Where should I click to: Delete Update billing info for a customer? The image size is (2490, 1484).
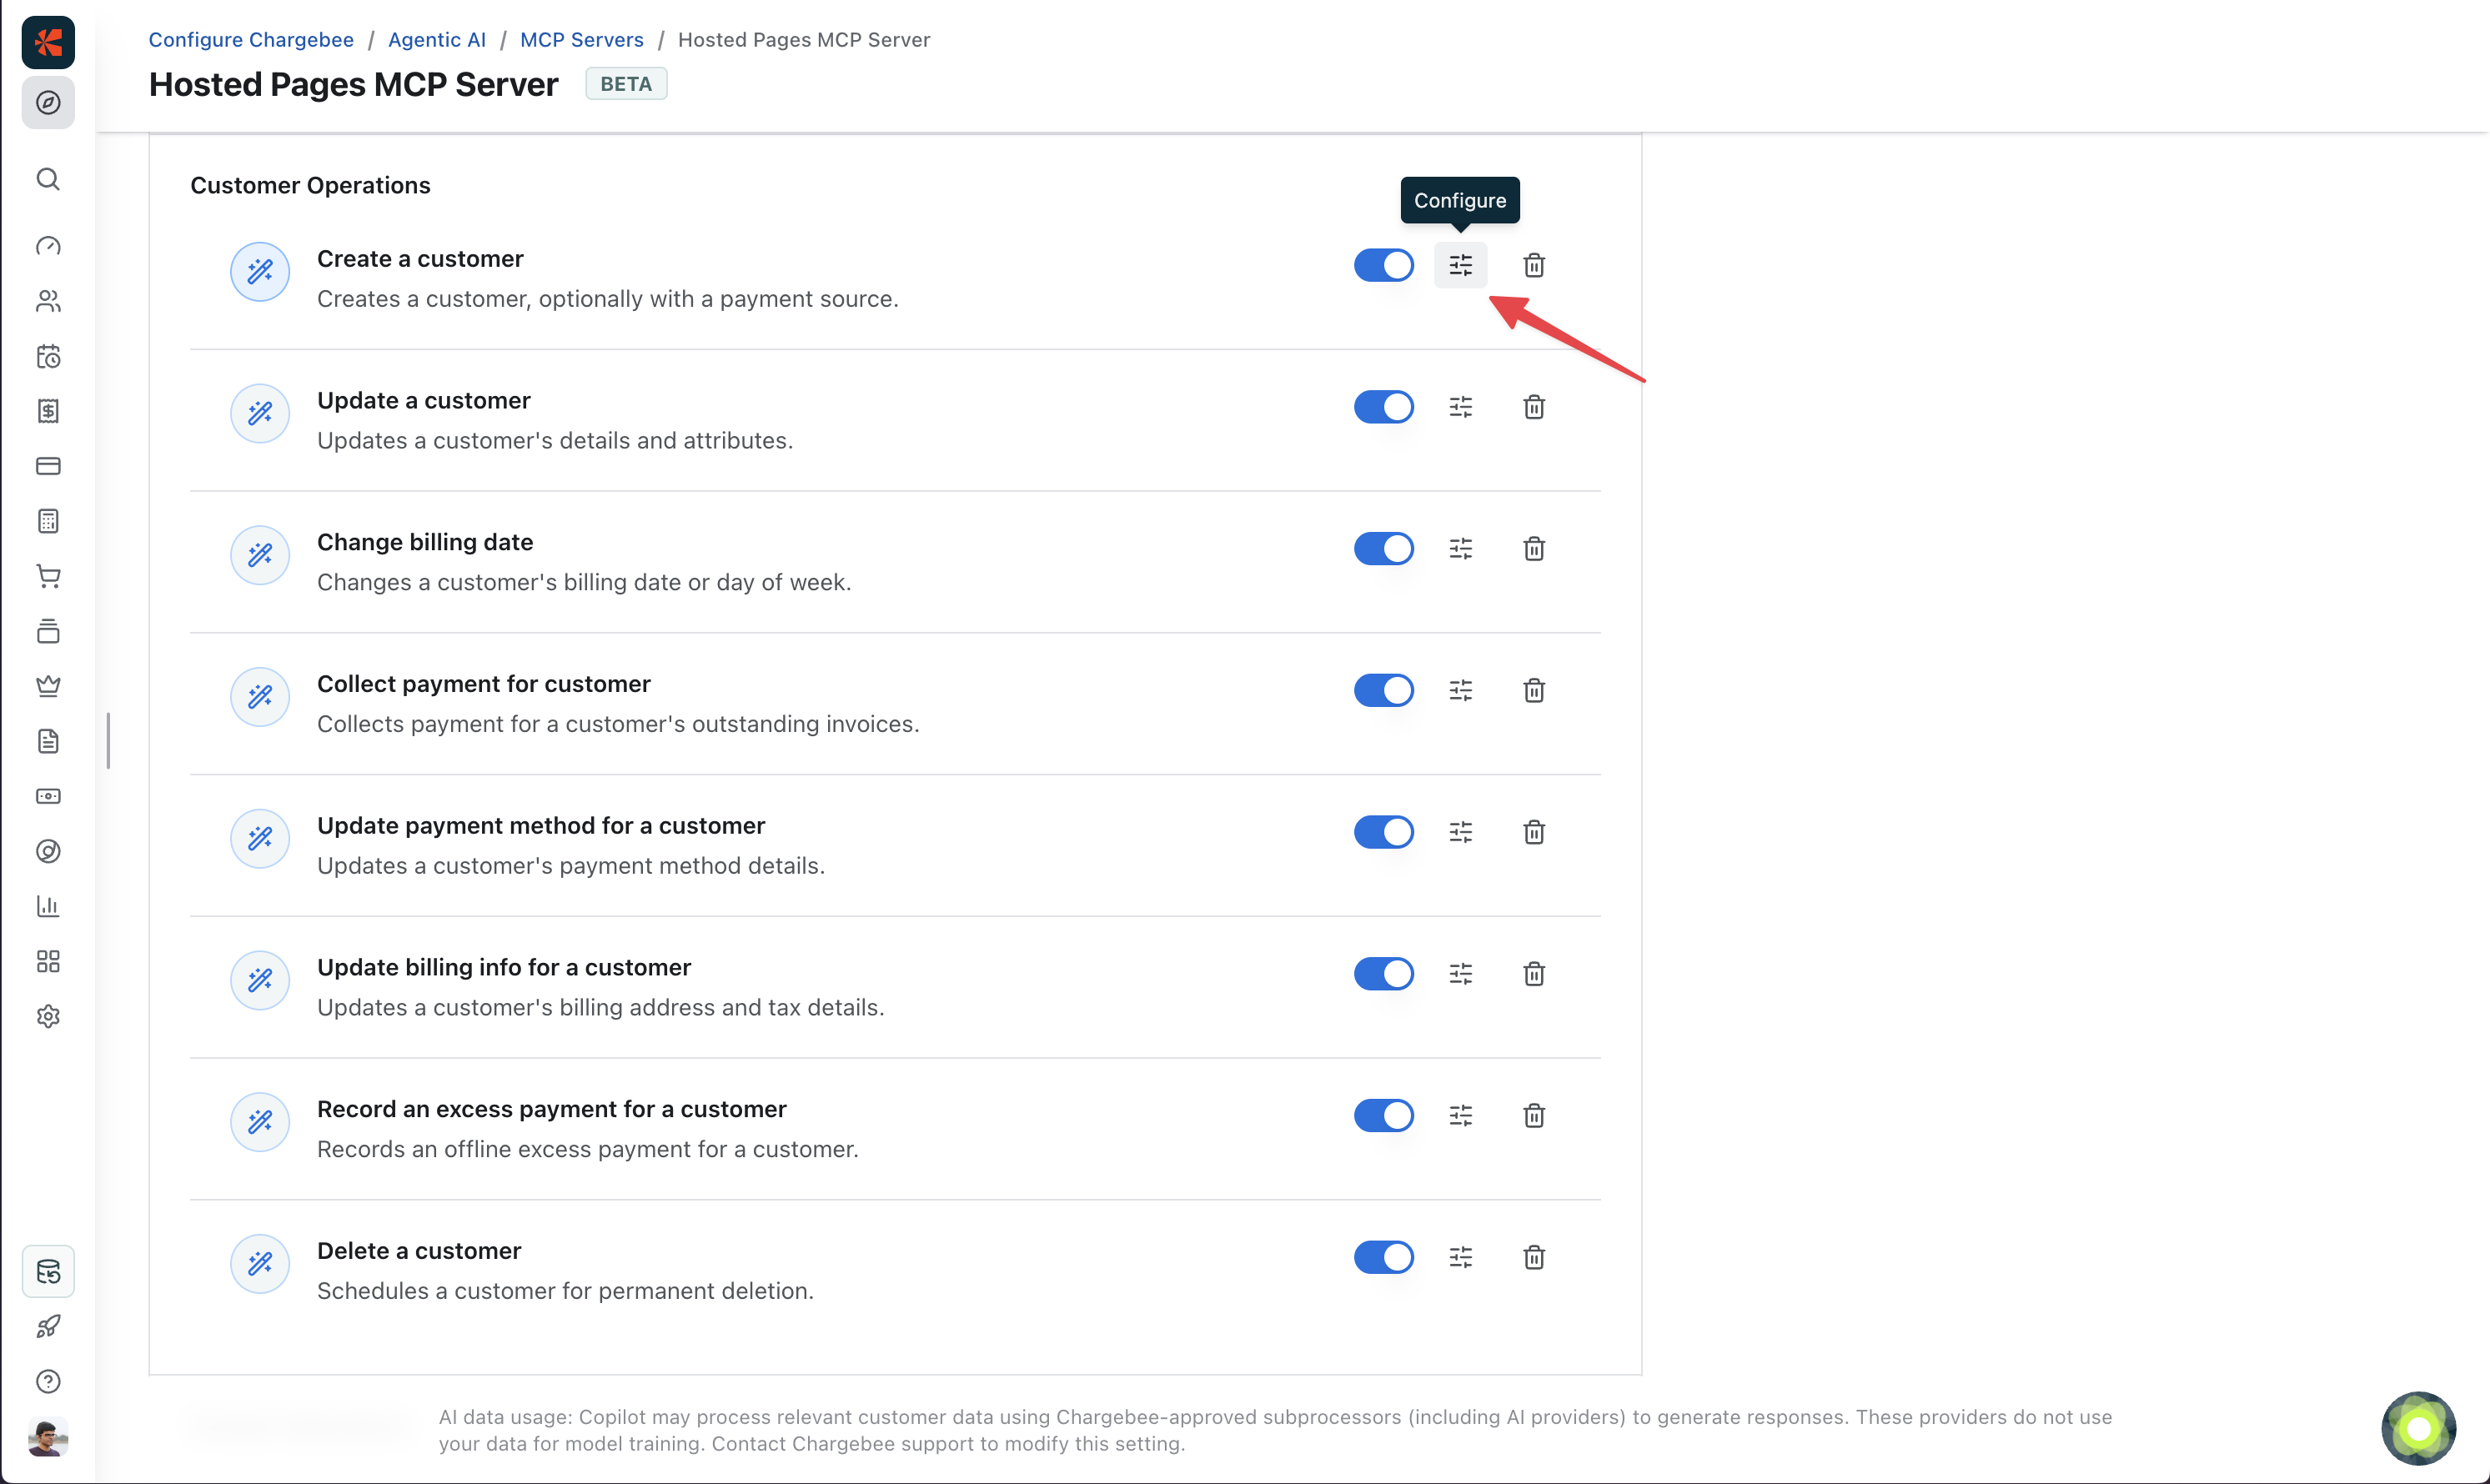1534,974
